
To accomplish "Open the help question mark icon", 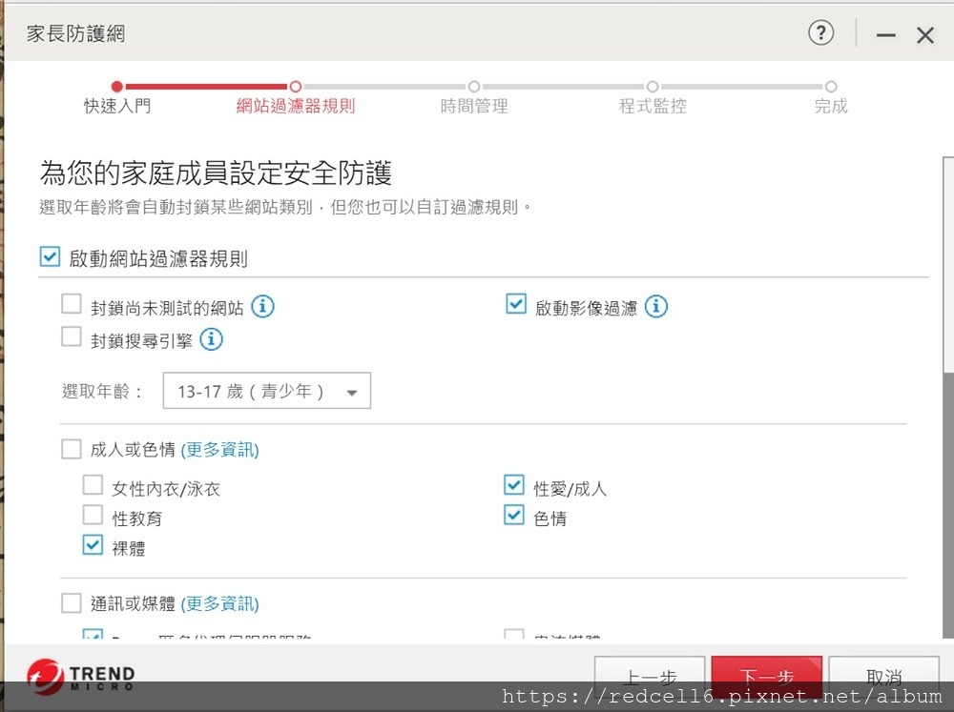I will pos(820,32).
